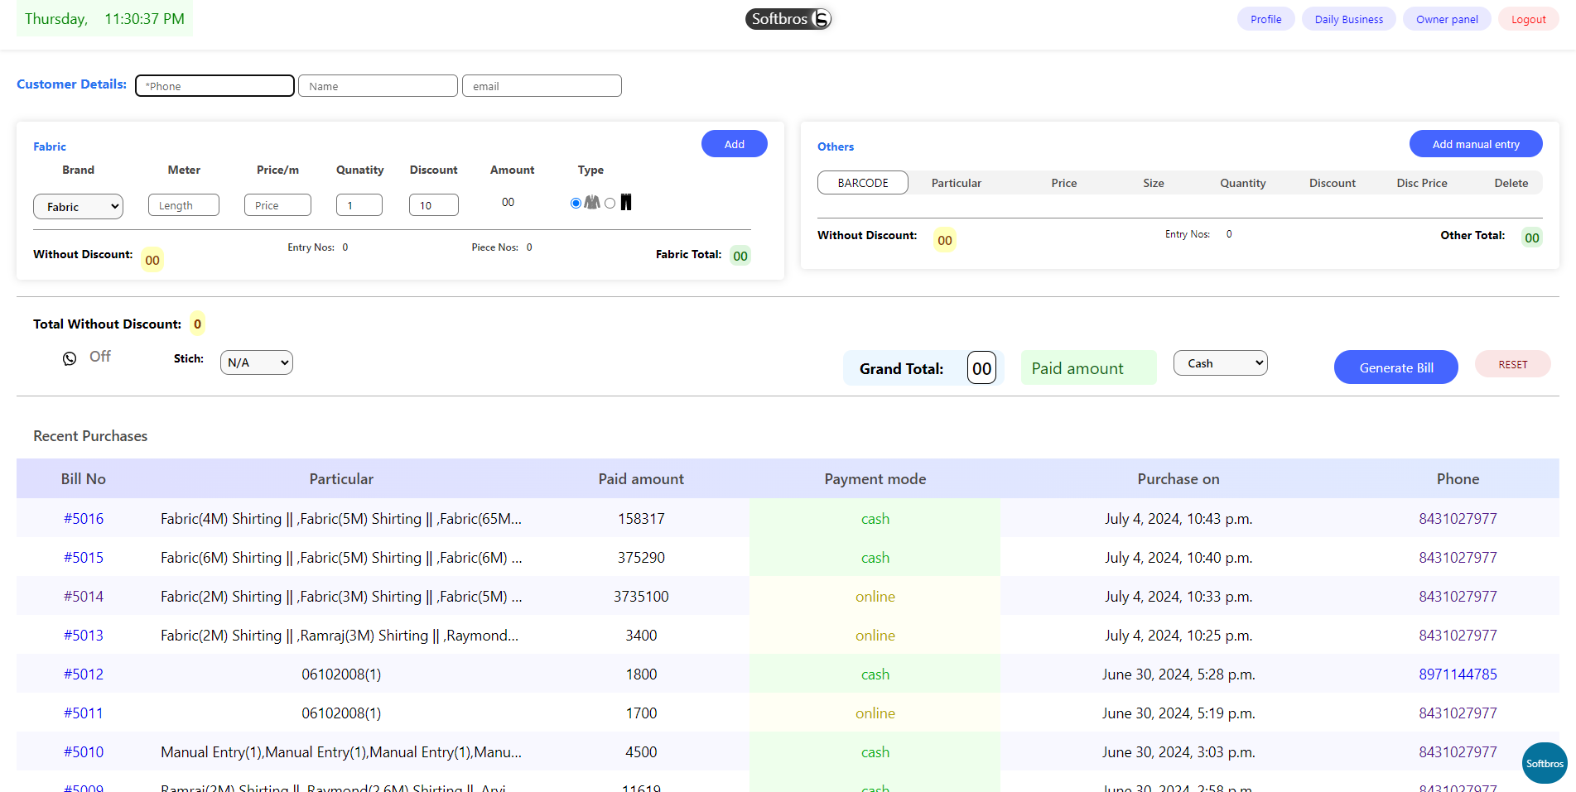Click phone 8431027977 in bill #5016 row
This screenshot has width=1576, height=792.
click(x=1458, y=519)
